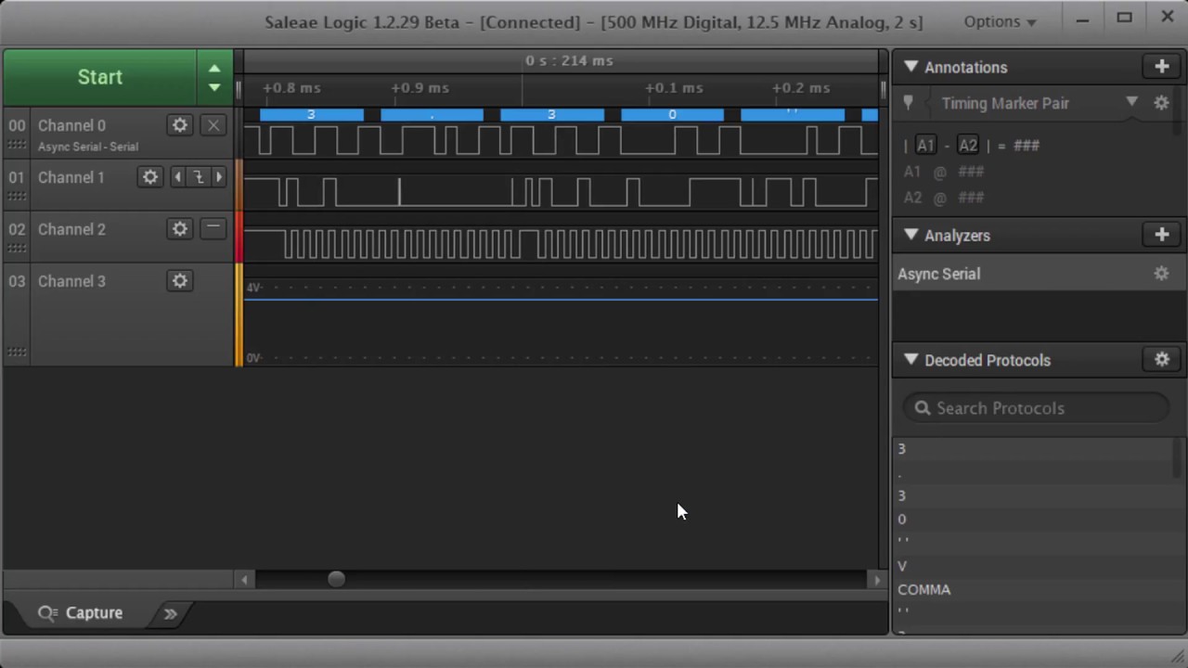This screenshot has height=668, width=1188.
Task: Select 'V' entry in decoded protocols list
Action: point(901,566)
